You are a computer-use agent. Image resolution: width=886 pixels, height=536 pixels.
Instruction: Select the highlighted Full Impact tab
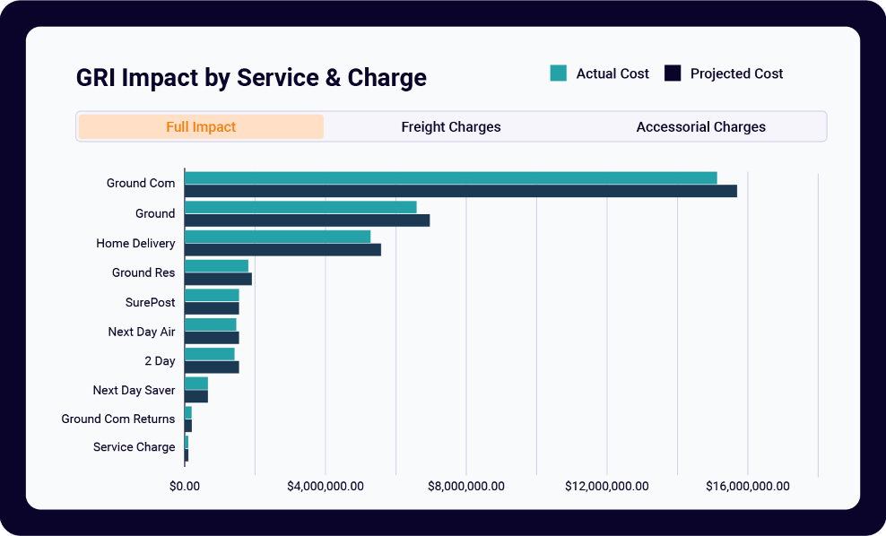[201, 126]
